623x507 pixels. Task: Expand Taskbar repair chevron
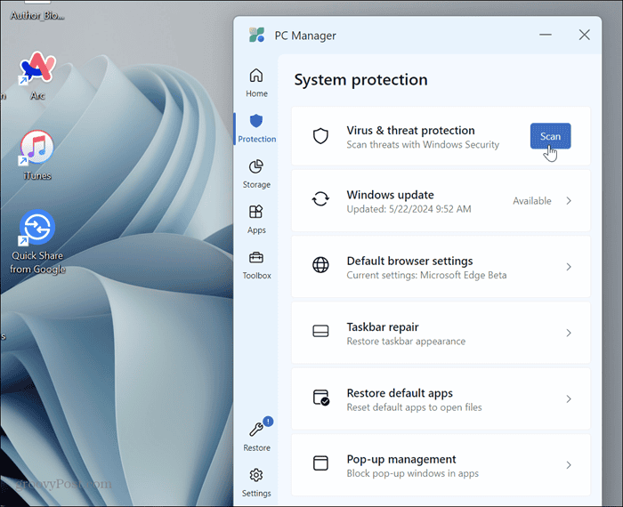[x=569, y=333]
